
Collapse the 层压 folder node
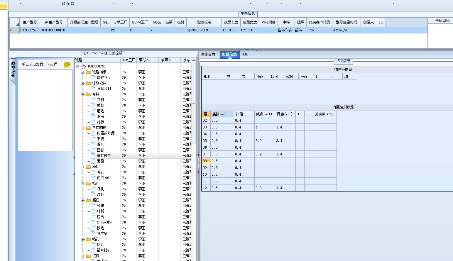pos(83,200)
